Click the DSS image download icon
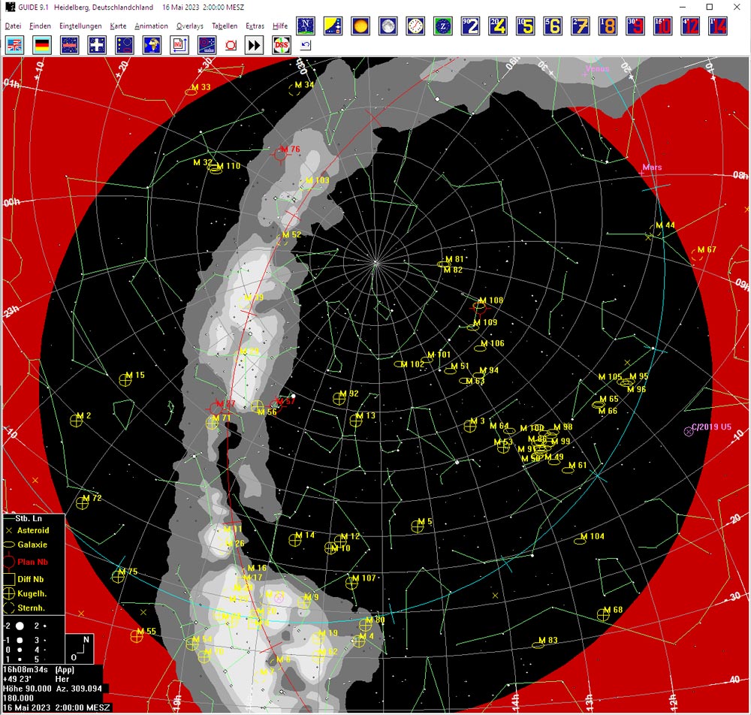The image size is (751, 715). click(281, 46)
